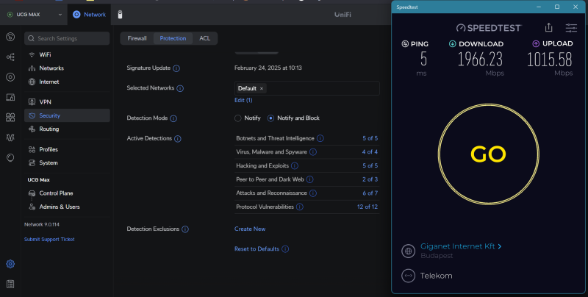Open the System Log icon at rail bottom
This screenshot has height=297, width=588.
coord(10,285)
